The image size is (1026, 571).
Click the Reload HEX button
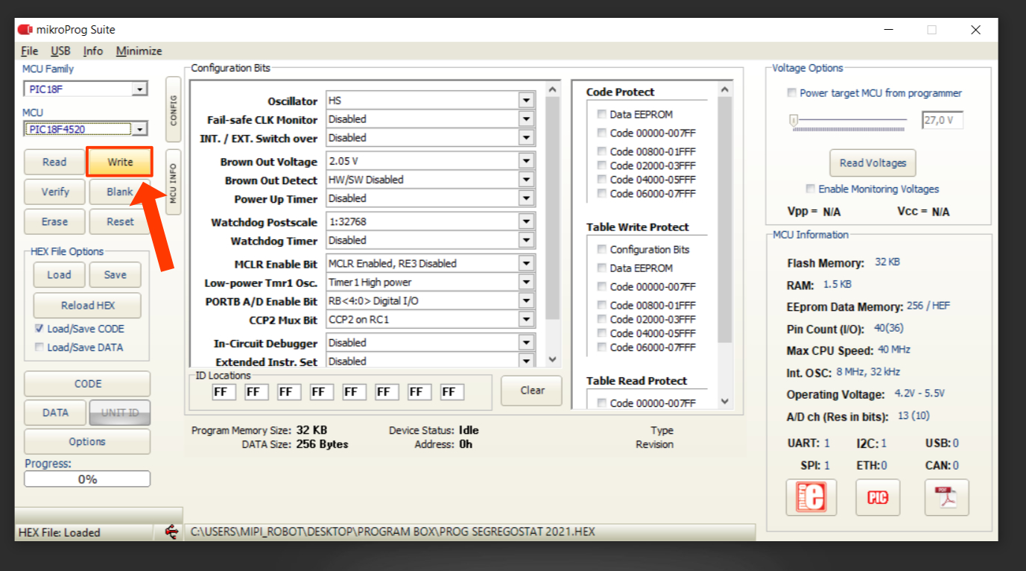87,305
